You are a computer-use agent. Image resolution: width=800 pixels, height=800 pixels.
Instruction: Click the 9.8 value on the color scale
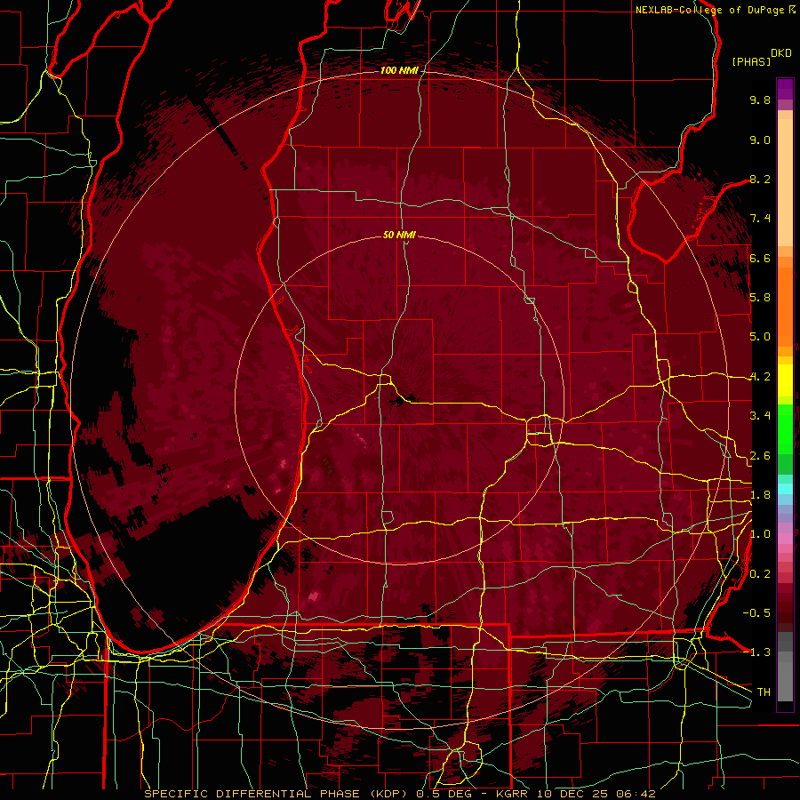coord(760,100)
